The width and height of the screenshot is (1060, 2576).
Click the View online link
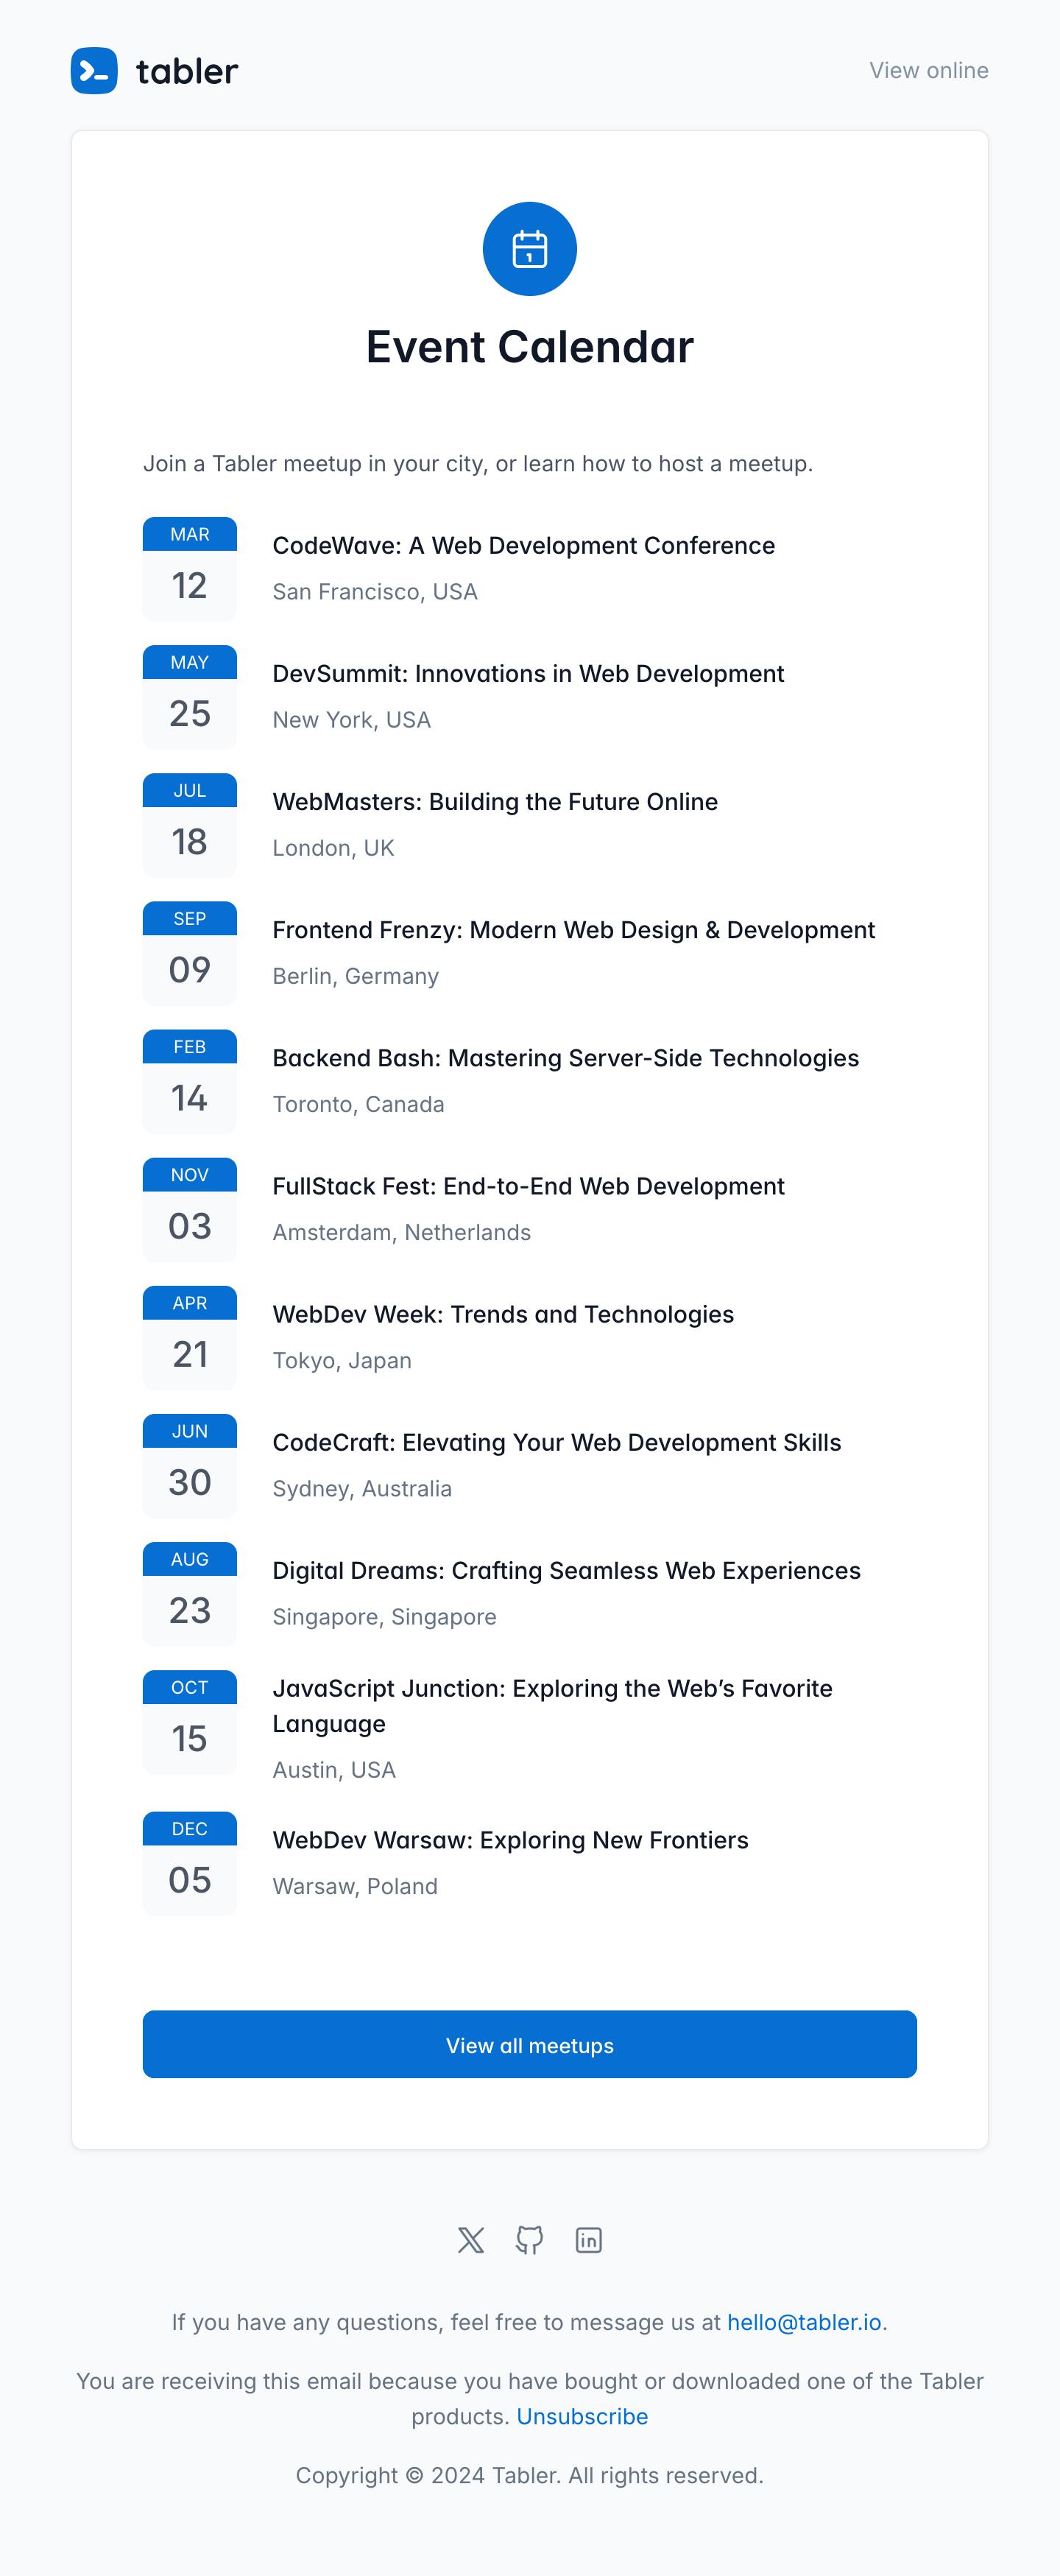[928, 71]
